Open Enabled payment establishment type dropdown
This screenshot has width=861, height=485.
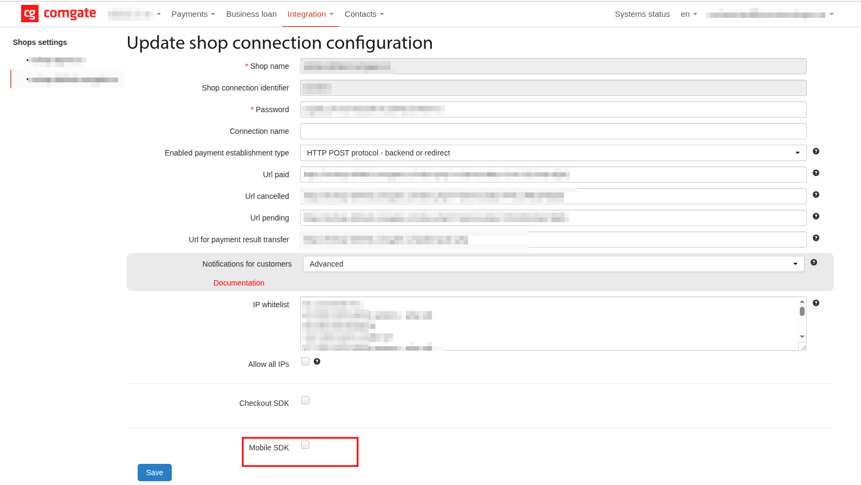[x=553, y=153]
